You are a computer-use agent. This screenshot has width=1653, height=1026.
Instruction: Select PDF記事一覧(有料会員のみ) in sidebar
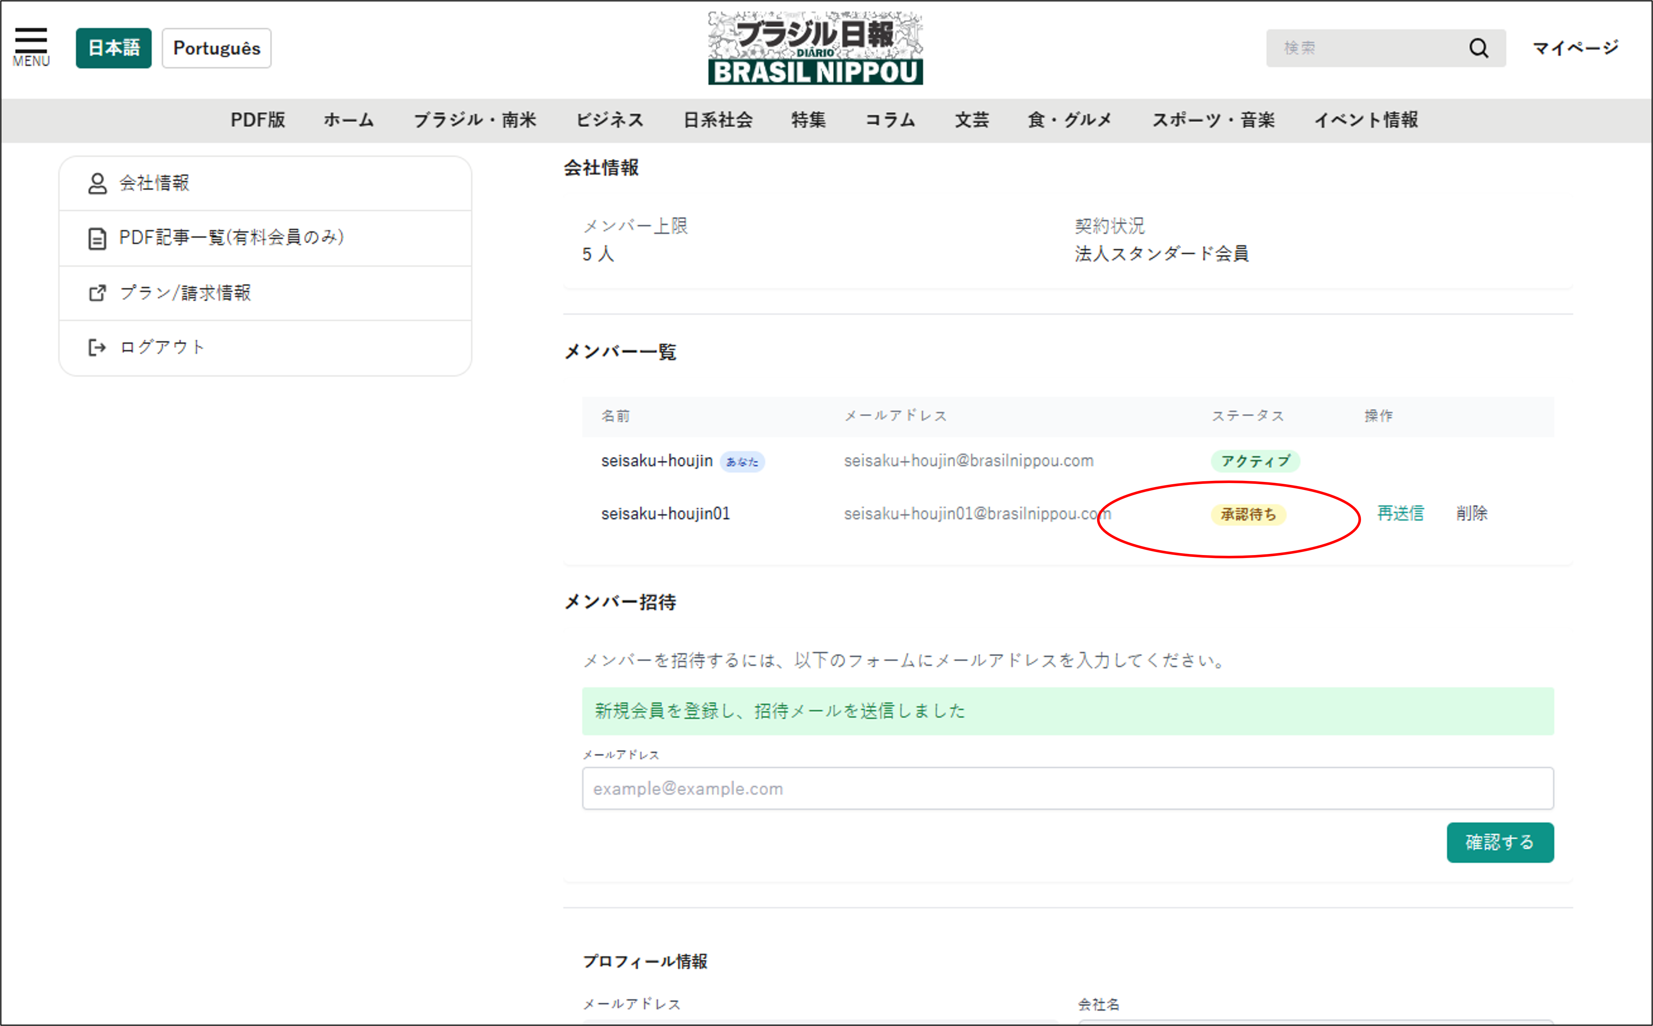coord(265,238)
